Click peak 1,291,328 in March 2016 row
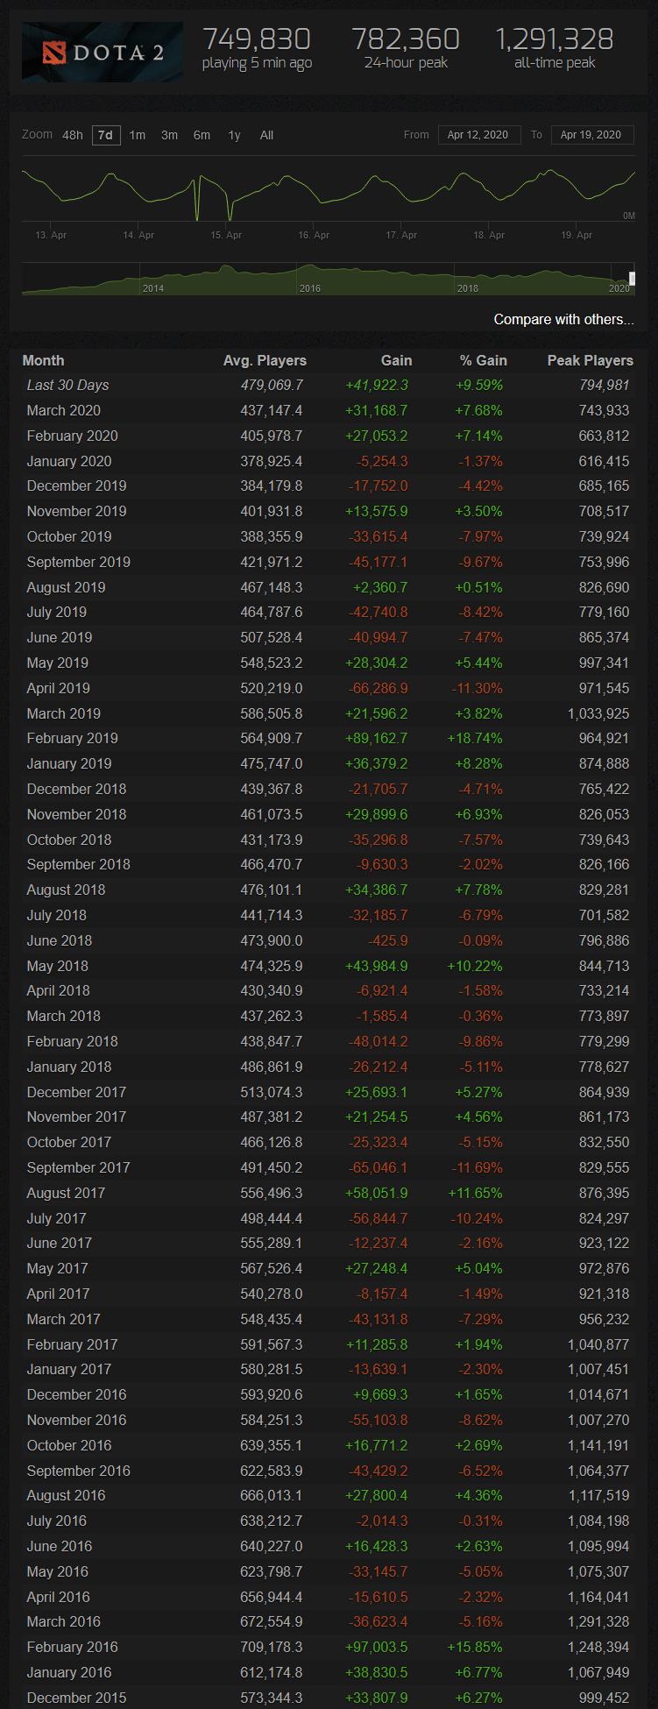Viewport: 658px width, 1709px height. click(x=598, y=1621)
